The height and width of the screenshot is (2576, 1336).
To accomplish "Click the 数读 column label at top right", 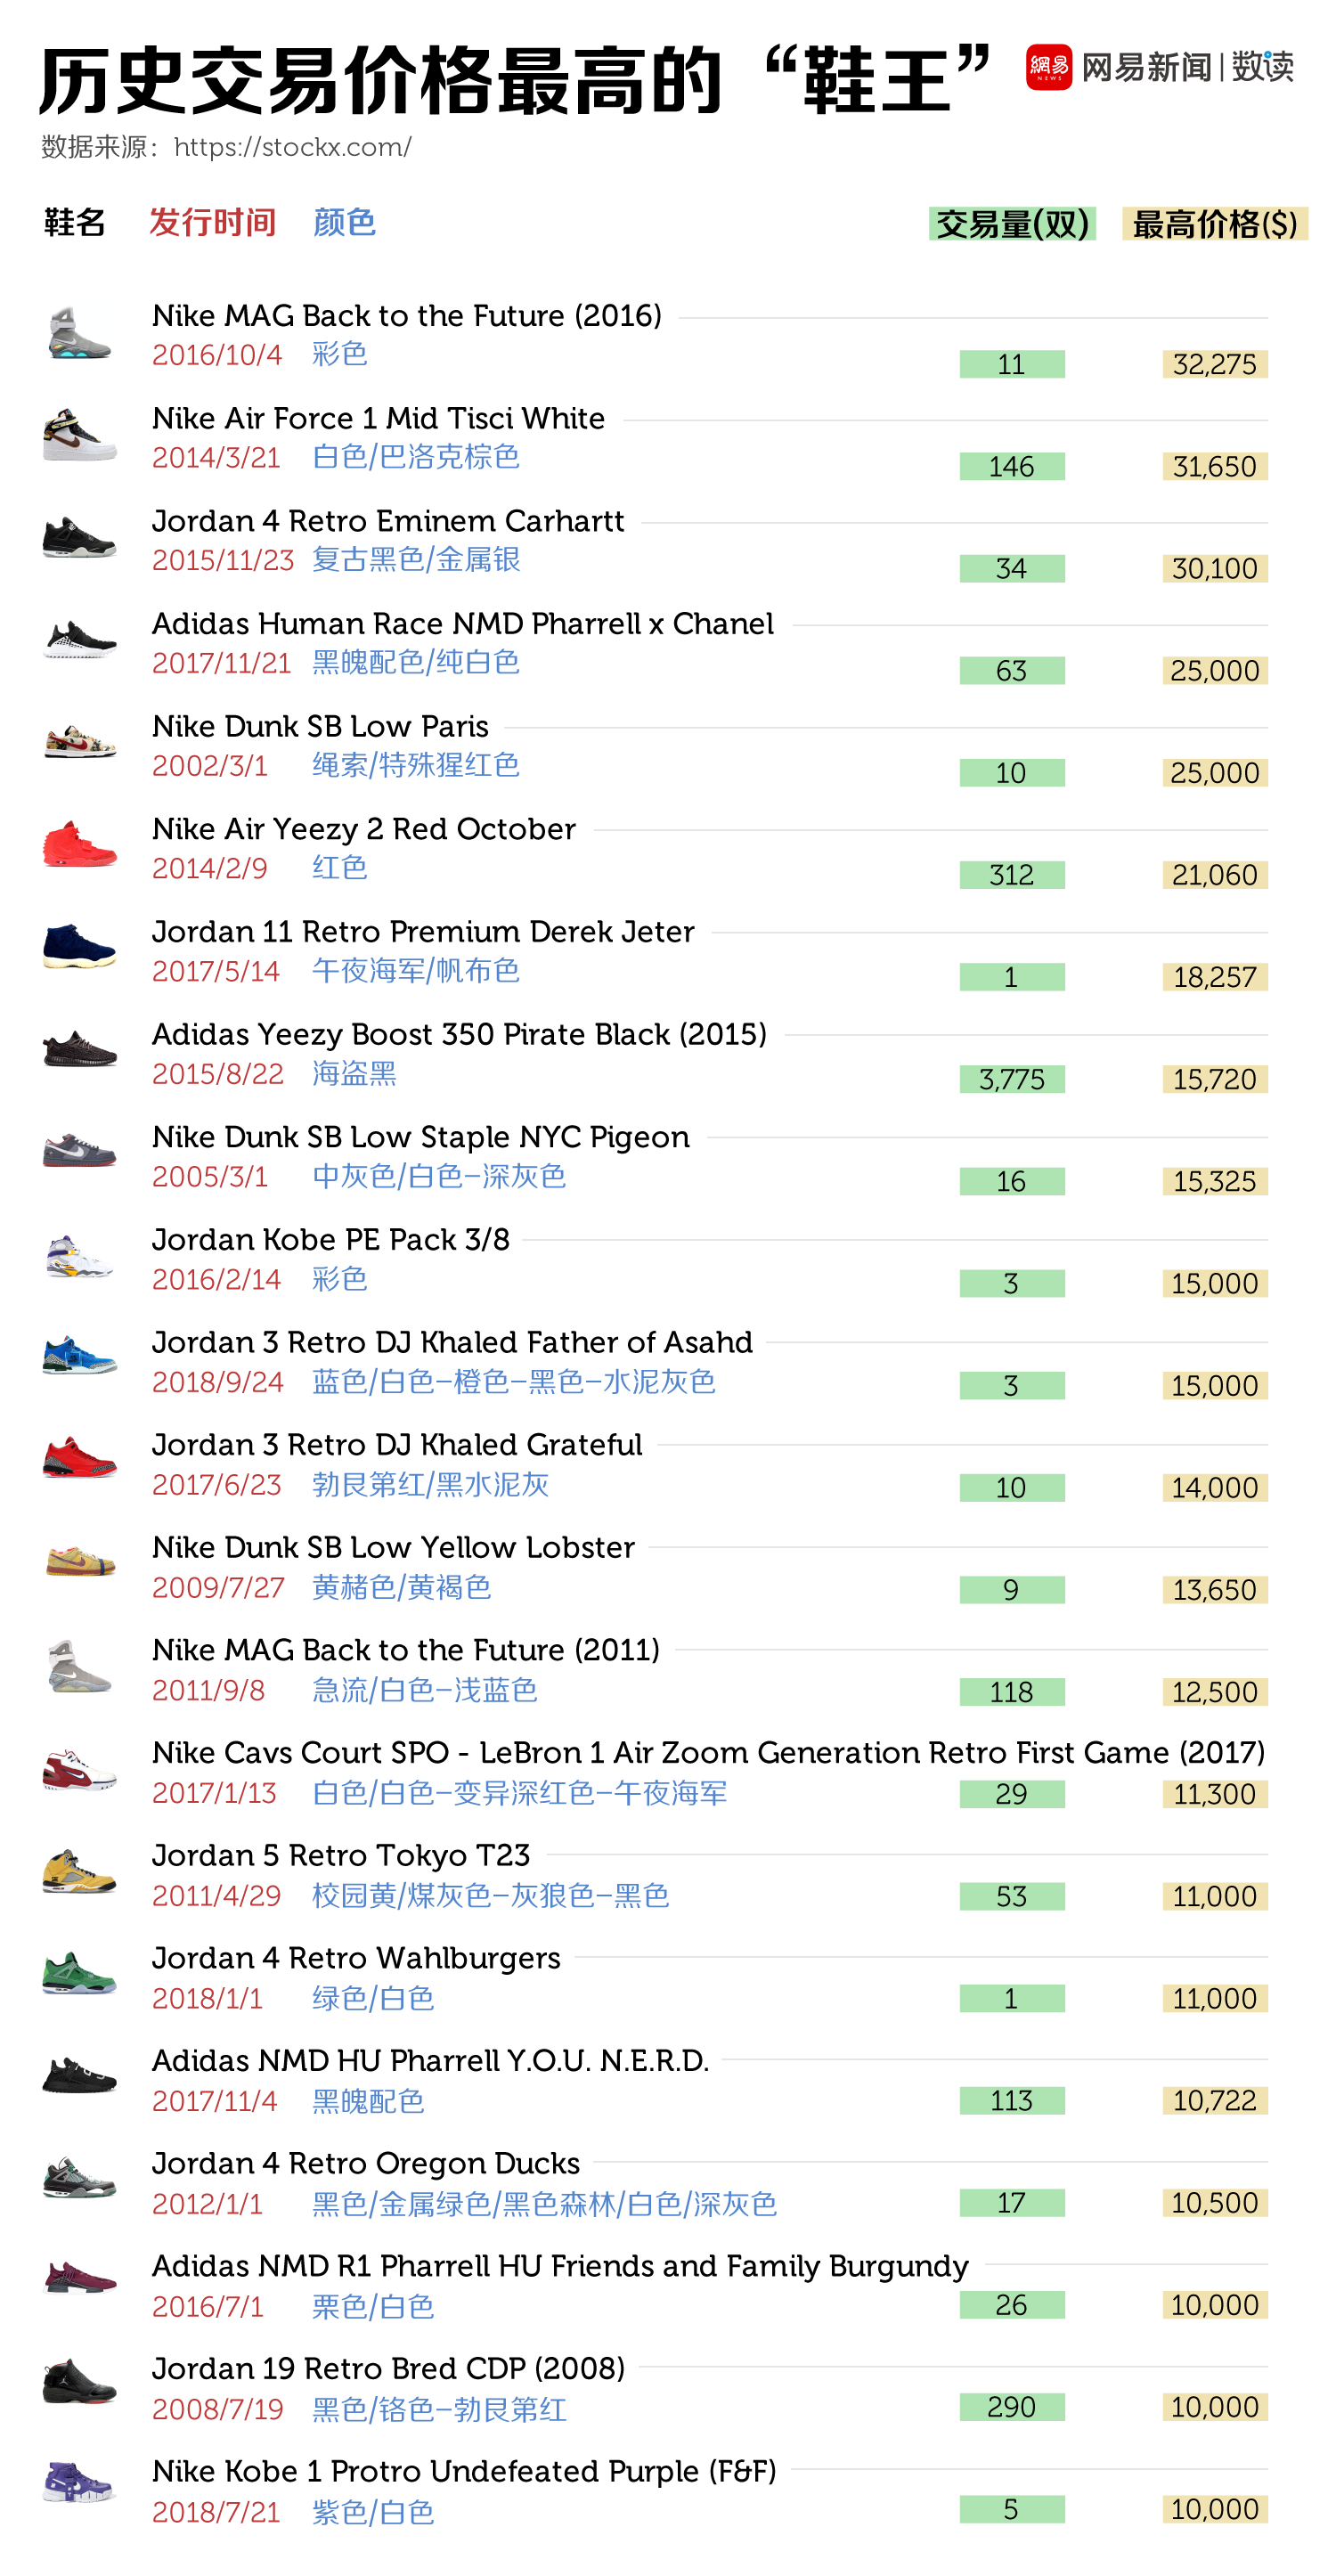I will pyautogui.click(x=1262, y=68).
